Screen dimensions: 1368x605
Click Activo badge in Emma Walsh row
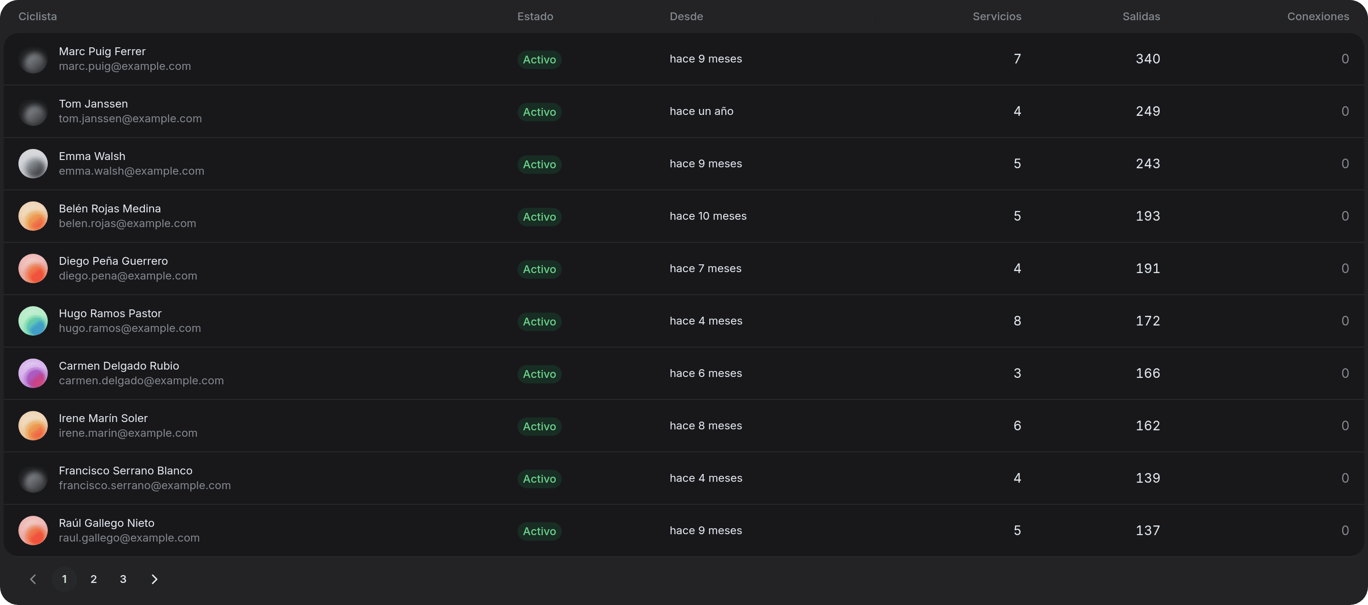[x=539, y=165]
